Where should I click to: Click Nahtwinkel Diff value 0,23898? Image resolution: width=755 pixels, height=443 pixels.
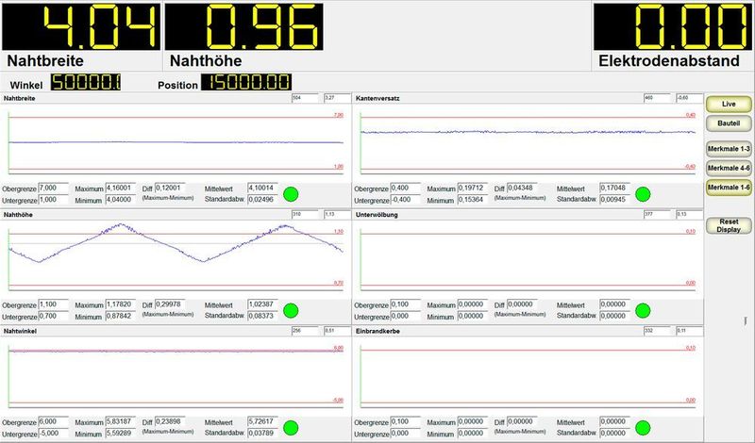pyautogui.click(x=170, y=421)
